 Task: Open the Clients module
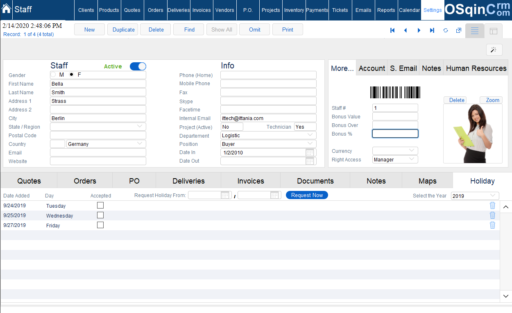pos(86,10)
